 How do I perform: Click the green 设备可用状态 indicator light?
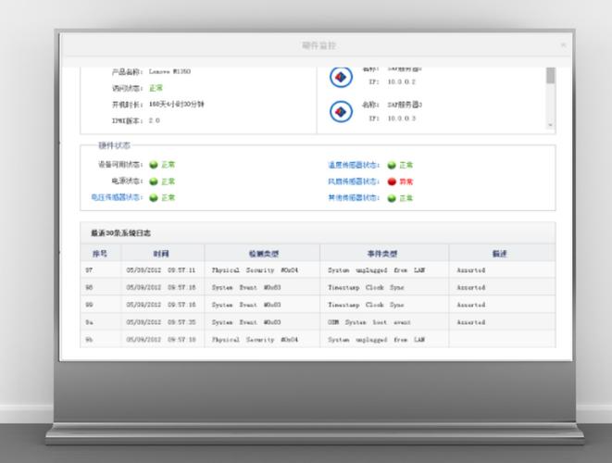click(x=154, y=165)
